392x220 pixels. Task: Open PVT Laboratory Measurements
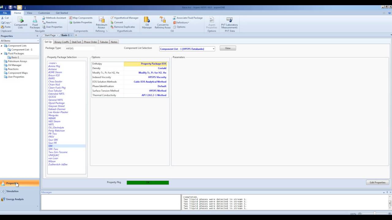coord(229,23)
